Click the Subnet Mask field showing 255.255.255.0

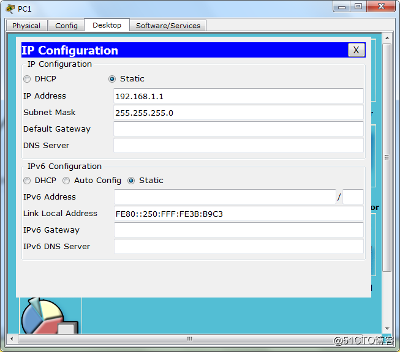238,113
